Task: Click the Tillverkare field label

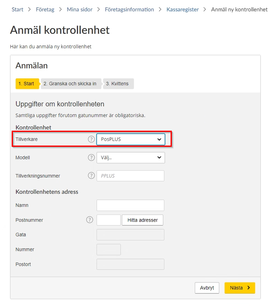Action: click(27, 140)
